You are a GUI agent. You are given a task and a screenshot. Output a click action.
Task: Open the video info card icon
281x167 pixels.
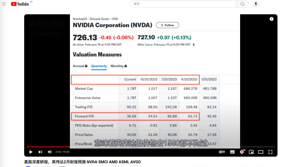coord(271,19)
